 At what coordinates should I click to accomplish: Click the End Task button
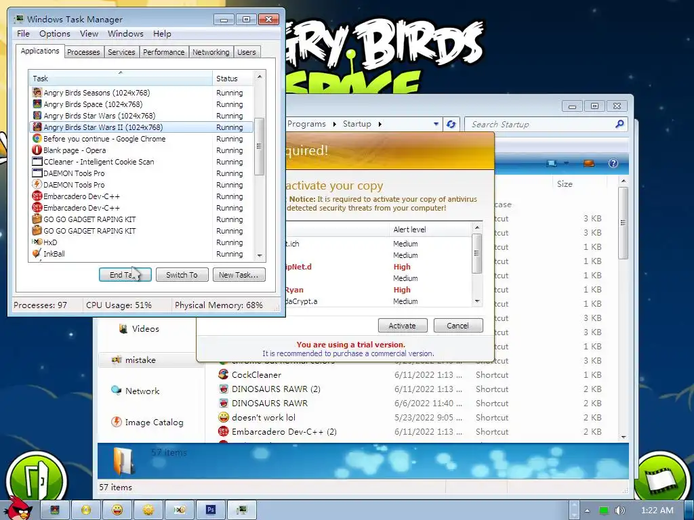125,275
